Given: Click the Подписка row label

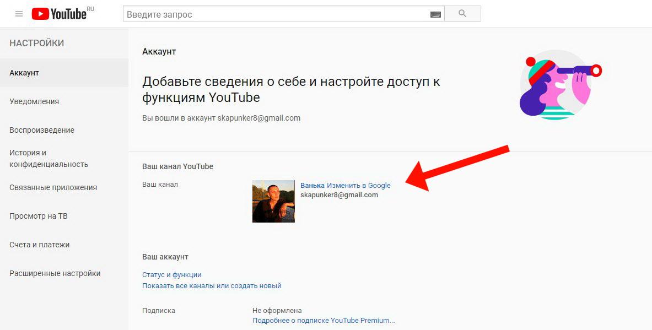Looking at the screenshot, I should [159, 311].
